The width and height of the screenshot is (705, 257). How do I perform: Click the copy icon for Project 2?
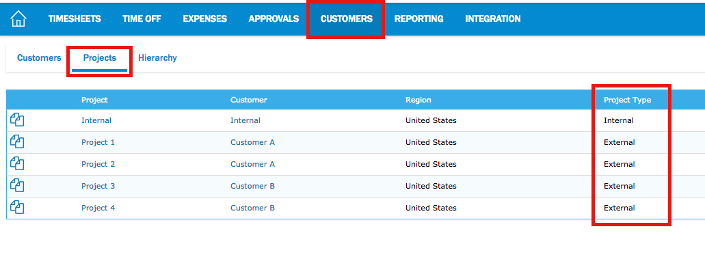click(16, 164)
